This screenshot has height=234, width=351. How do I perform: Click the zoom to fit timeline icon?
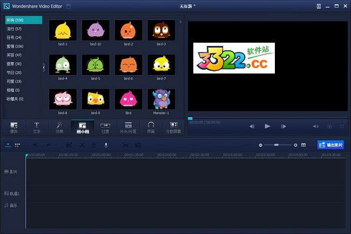coord(303,145)
